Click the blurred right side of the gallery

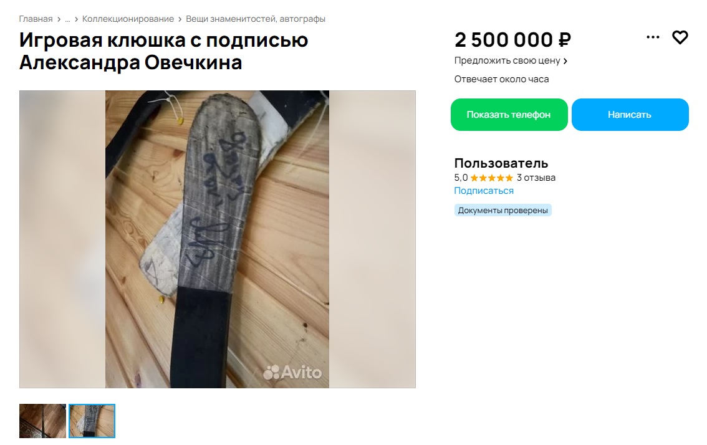click(x=372, y=239)
